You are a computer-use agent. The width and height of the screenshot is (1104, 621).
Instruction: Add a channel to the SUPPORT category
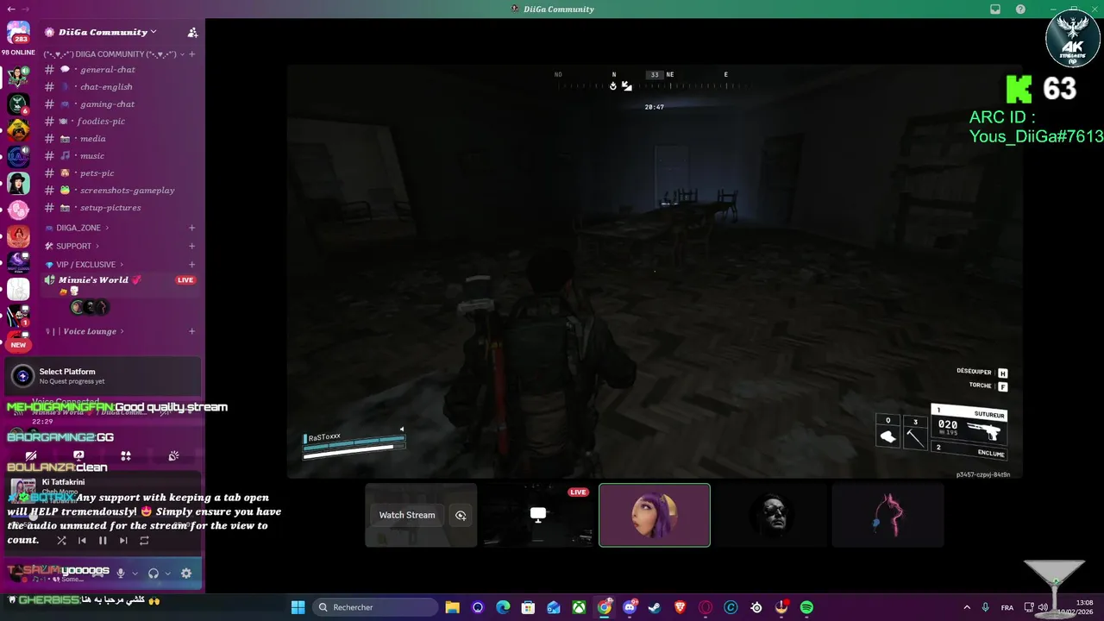coord(191,246)
